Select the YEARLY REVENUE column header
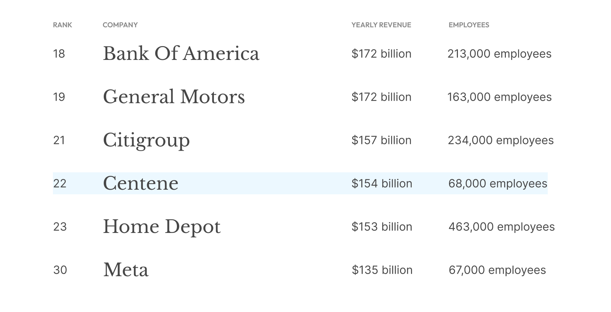This screenshot has width=611, height=312. [x=381, y=25]
